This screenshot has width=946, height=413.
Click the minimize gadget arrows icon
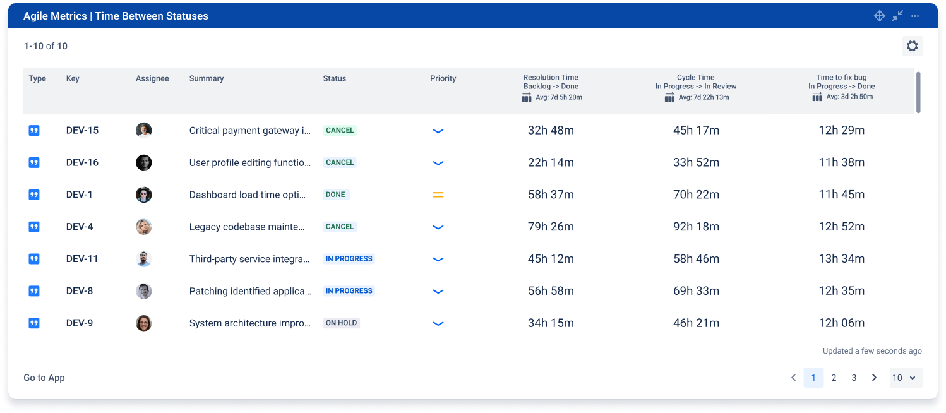click(897, 16)
